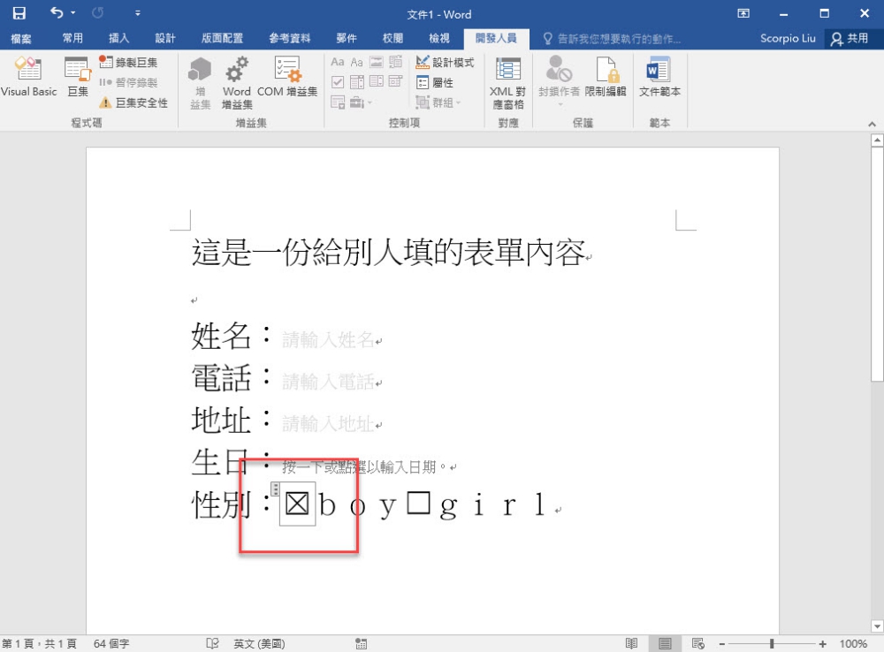This screenshot has width=884, height=652.
Task: Open legacy tools control menu
Action: (x=361, y=102)
